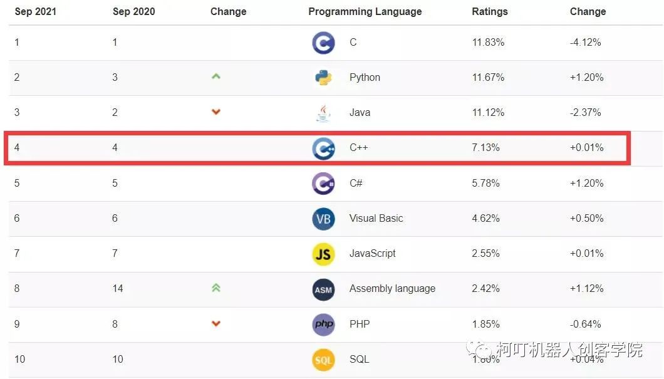Click the purple php logo
The image size is (664, 379).
click(x=323, y=324)
